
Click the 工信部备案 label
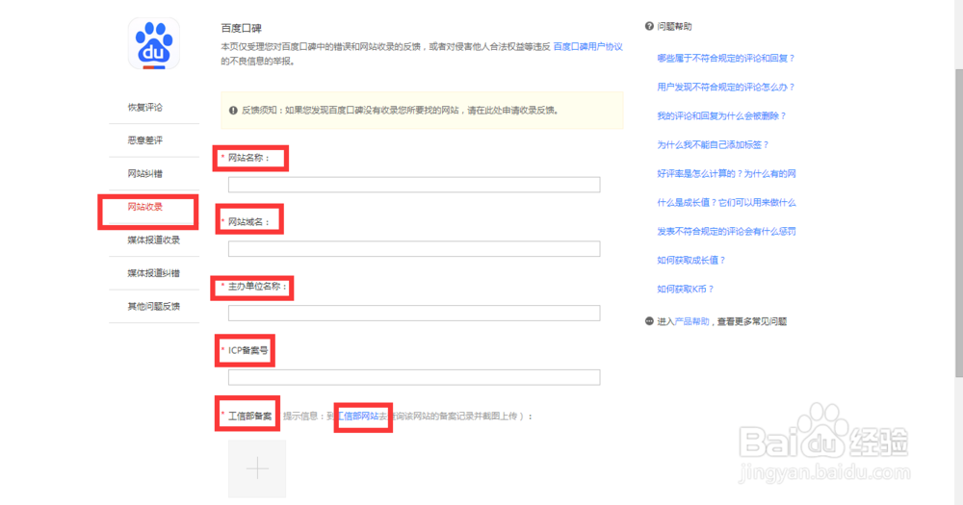250,417
